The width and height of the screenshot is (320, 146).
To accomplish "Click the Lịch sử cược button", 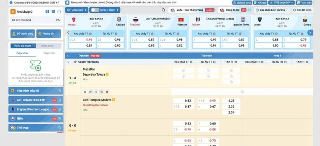I will click(242, 3).
